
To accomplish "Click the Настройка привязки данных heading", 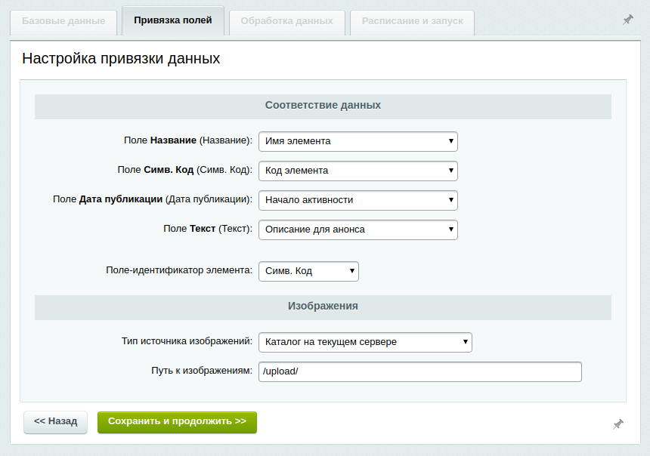I will (x=121, y=58).
